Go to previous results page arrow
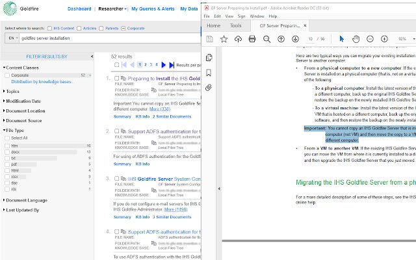The width and height of the screenshot is (416, 260). pyautogui.click(x=132, y=65)
